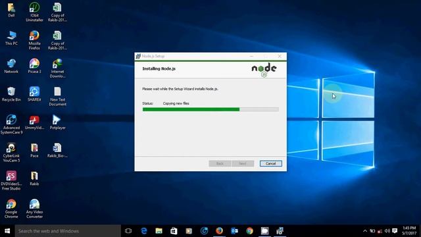The image size is (421, 237).
Task: Select the Advanced SystemCare 9 desktop icon
Action: pos(11,124)
